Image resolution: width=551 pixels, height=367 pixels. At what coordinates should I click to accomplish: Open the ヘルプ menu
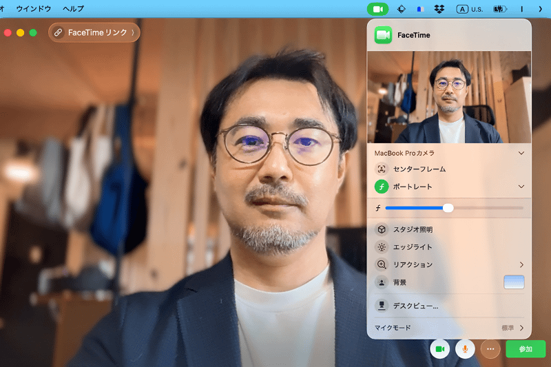pos(73,9)
